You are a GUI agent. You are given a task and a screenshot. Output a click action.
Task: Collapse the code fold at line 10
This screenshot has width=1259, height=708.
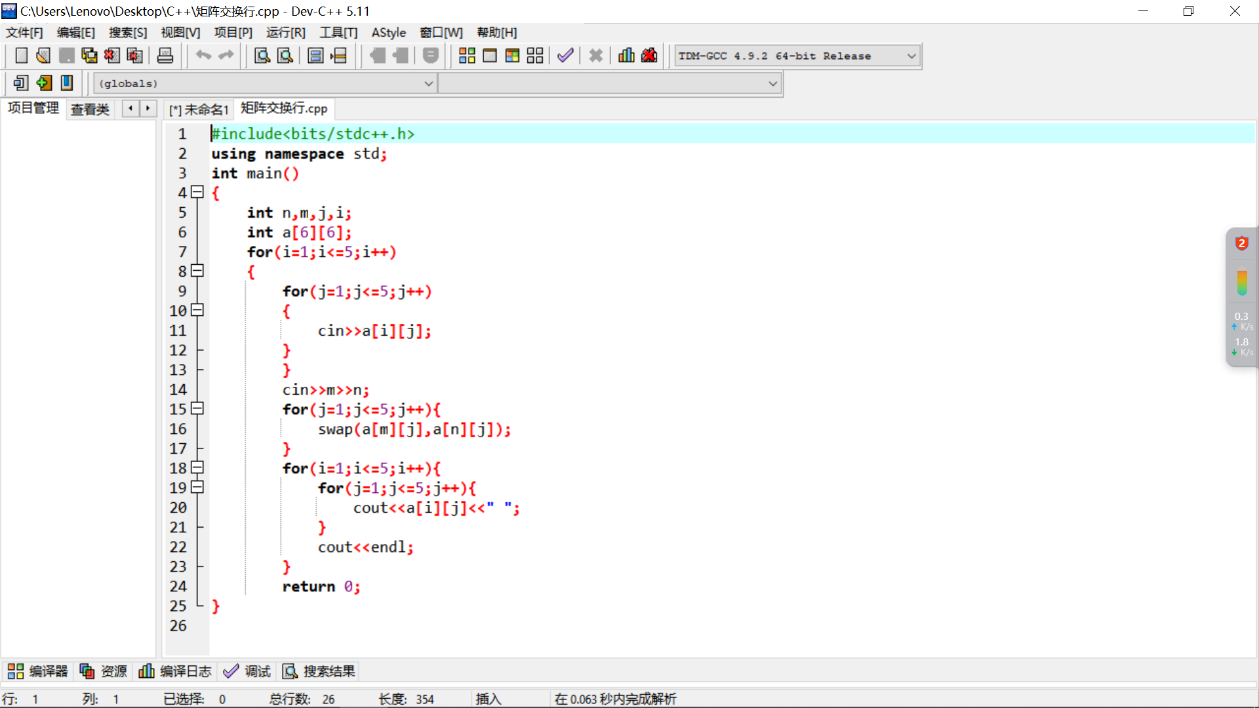click(x=197, y=310)
